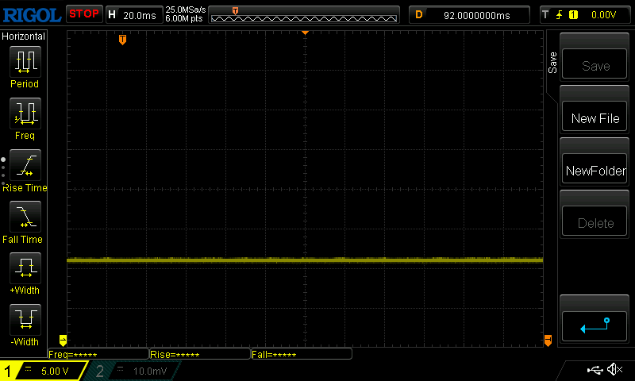Select channel 1 label at 5.00 V
This screenshot has width=635, height=381.
[x=44, y=371]
